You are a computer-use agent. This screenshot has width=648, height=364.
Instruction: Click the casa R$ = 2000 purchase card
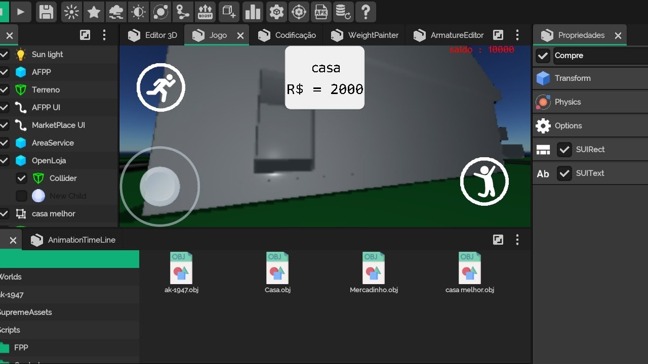(325, 78)
